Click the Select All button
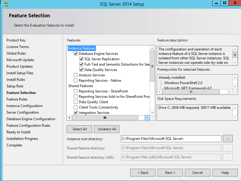 (79, 129)
